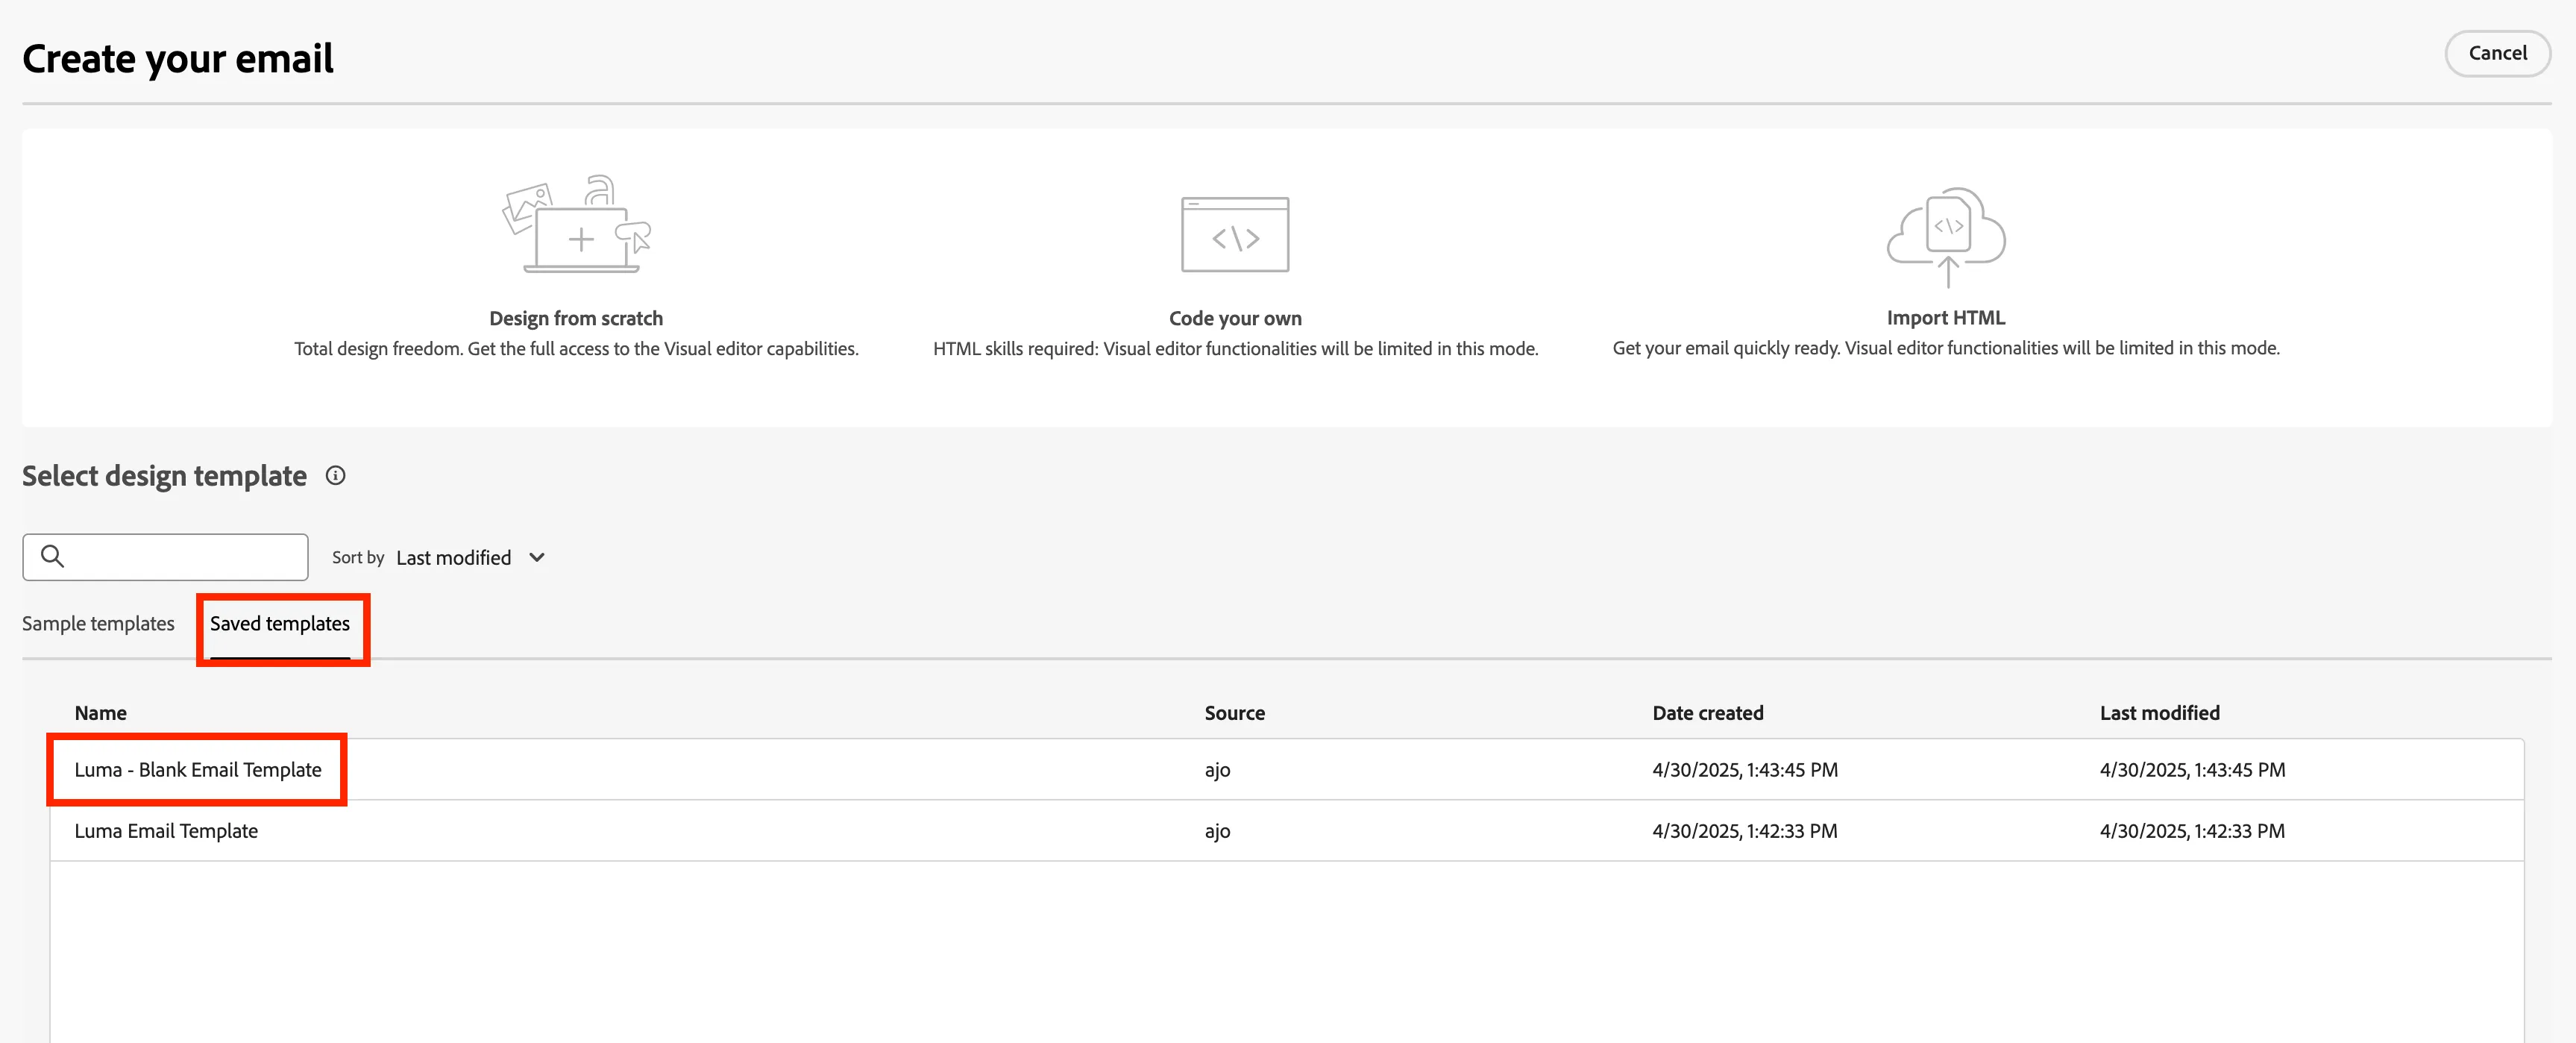Switch to the Sample templates tab
2576x1043 pixels.
coord(98,624)
